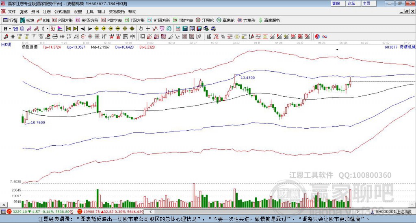Image resolution: width=416 pixels, height=223 pixels.
Task: Click the scroll-up triangle near the volume pane
Action: pos(4,205)
